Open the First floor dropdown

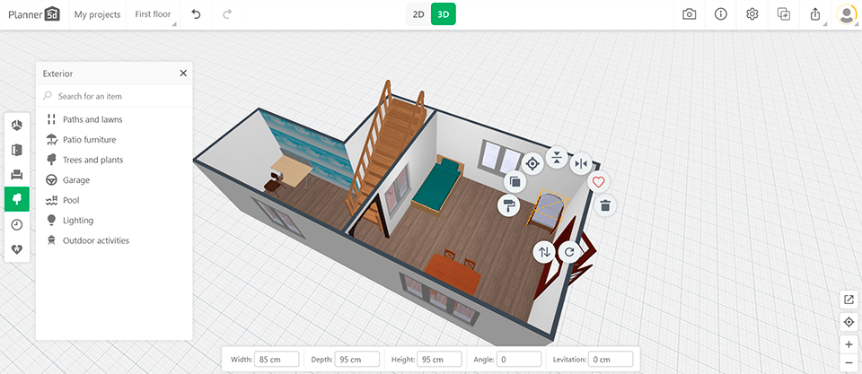coord(153,15)
